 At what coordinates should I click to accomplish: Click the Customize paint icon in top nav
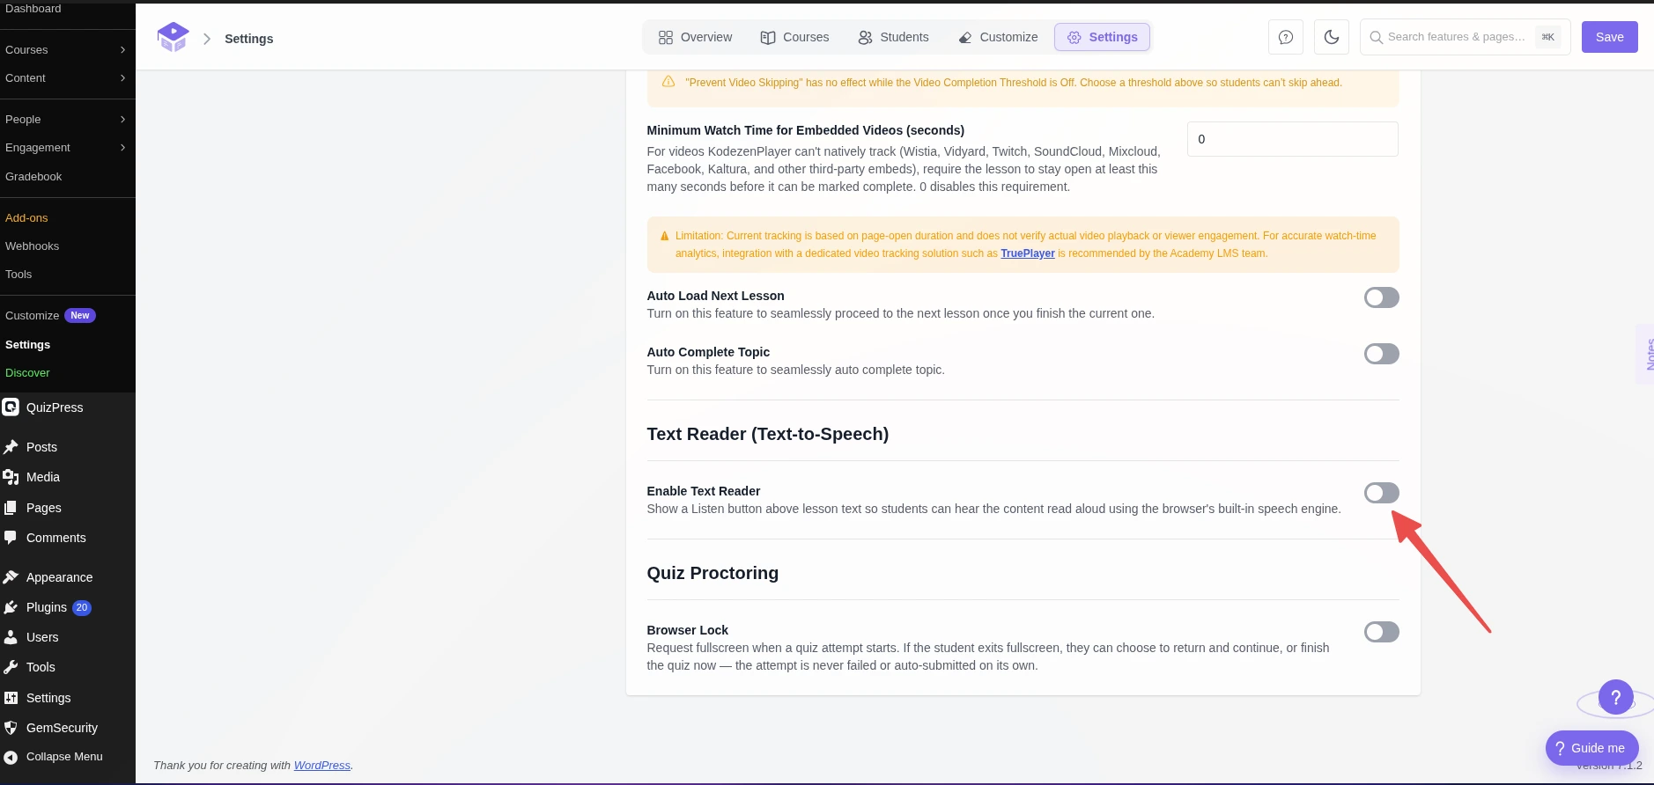coord(965,37)
